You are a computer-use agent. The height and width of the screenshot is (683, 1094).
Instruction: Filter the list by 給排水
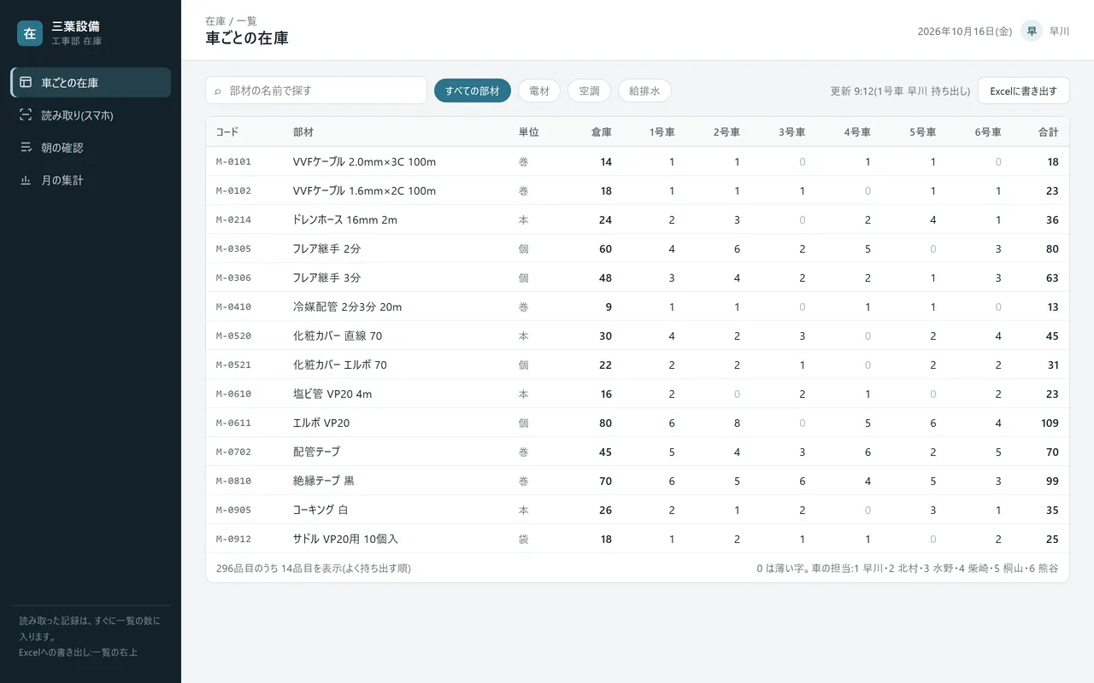click(644, 90)
